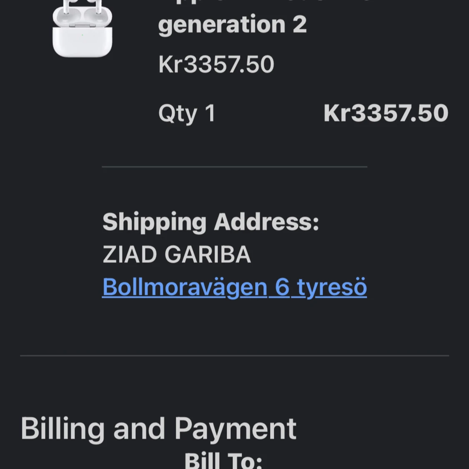Tap the street name "Bollmoravägen" in link
The height and width of the screenshot is (469, 469).
[x=184, y=287]
